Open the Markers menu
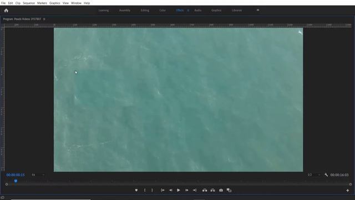Image resolution: width=355 pixels, height=200 pixels. pyautogui.click(x=42, y=3)
